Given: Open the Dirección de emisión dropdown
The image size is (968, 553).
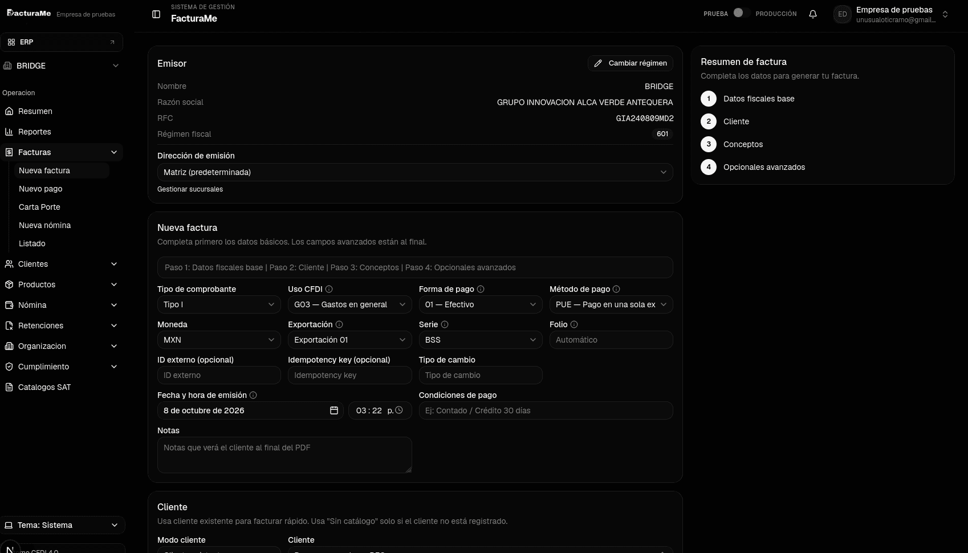Looking at the screenshot, I should point(415,172).
